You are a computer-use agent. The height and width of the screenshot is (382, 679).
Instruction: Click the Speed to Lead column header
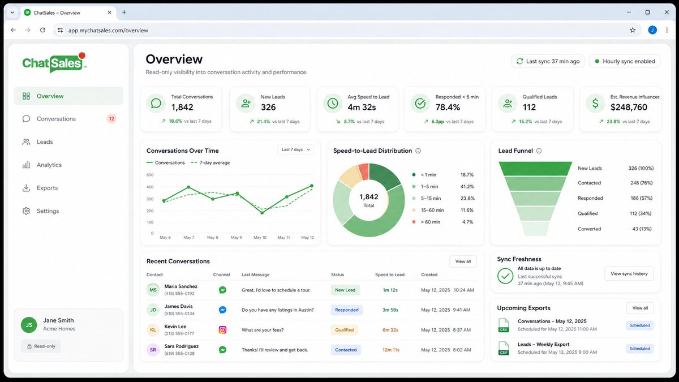pos(390,274)
